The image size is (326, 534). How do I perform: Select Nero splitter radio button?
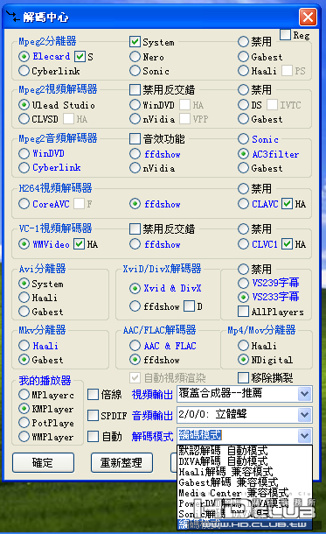pyautogui.click(x=135, y=57)
